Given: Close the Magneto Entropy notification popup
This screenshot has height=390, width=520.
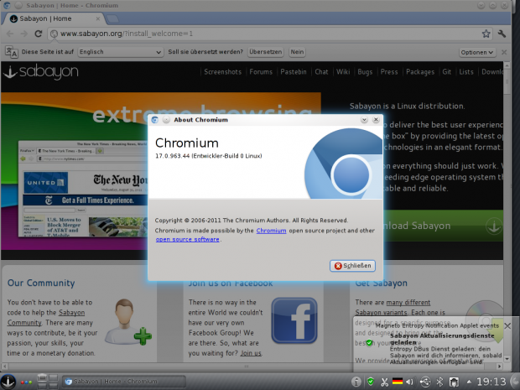Looking at the screenshot, I should pos(507,326).
